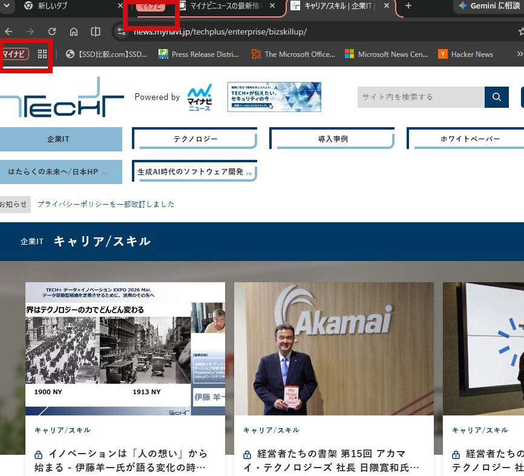
Task: Open the Microsoft News Cen... bookmark
Action: (387, 54)
